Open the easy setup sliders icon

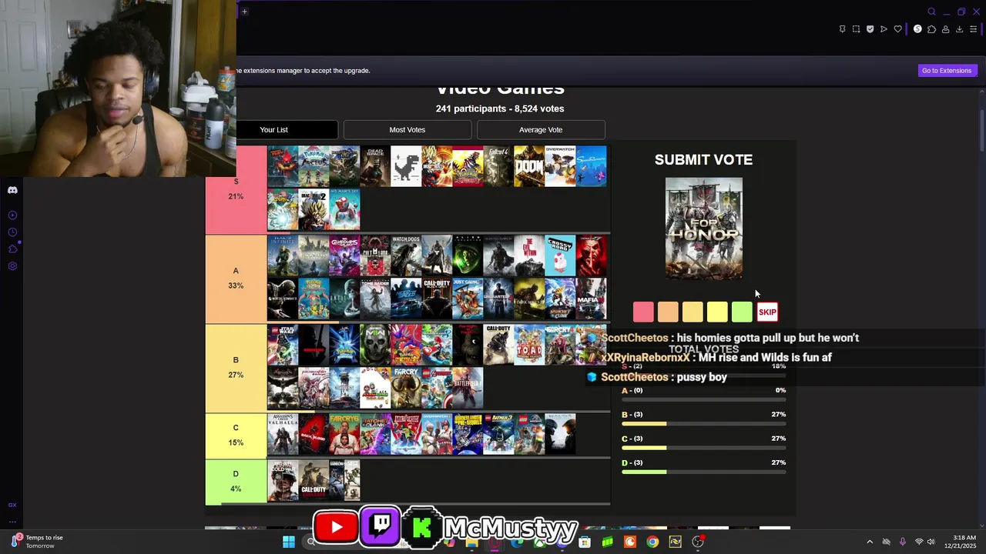click(x=974, y=29)
